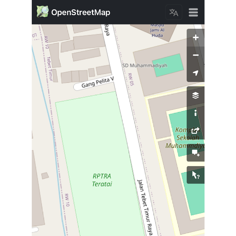Zoom out of the map
Image resolution: width=236 pixels, height=236 pixels.
pyautogui.click(x=196, y=55)
